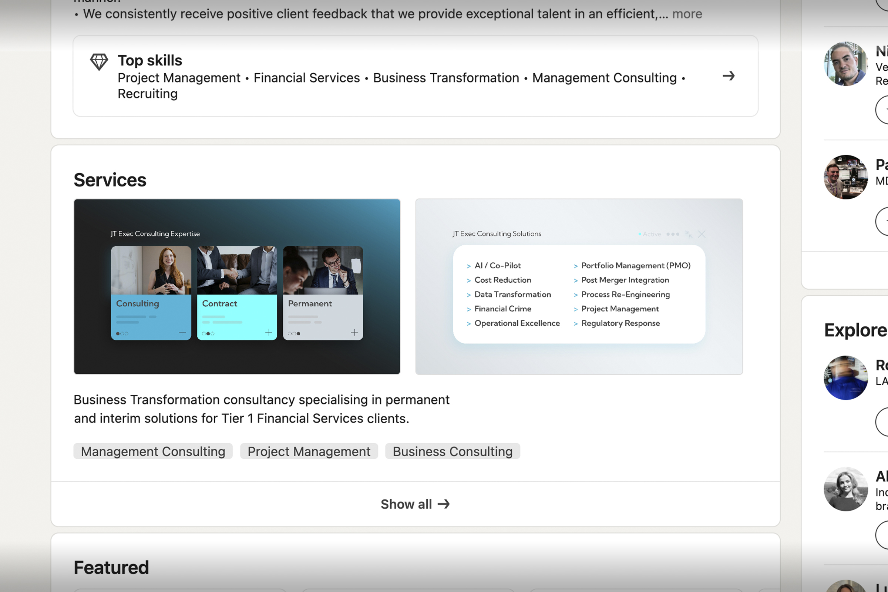Screen dimensions: 888x592
Task: Expand Contract card plus icon
Action: [269, 333]
